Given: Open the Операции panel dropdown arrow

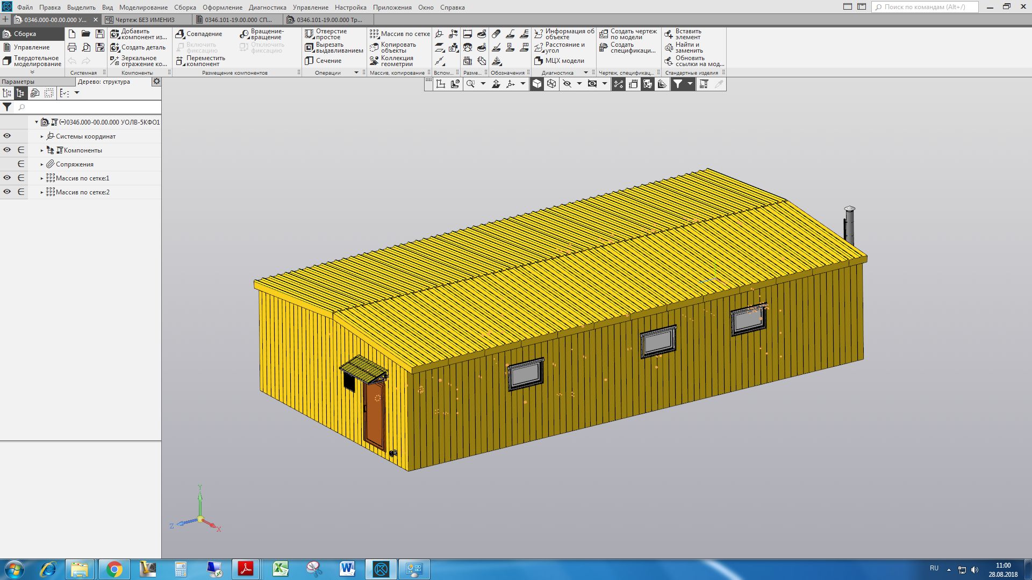Looking at the screenshot, I should [356, 73].
